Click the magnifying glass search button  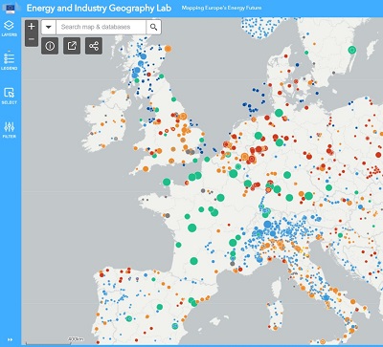[x=153, y=27]
